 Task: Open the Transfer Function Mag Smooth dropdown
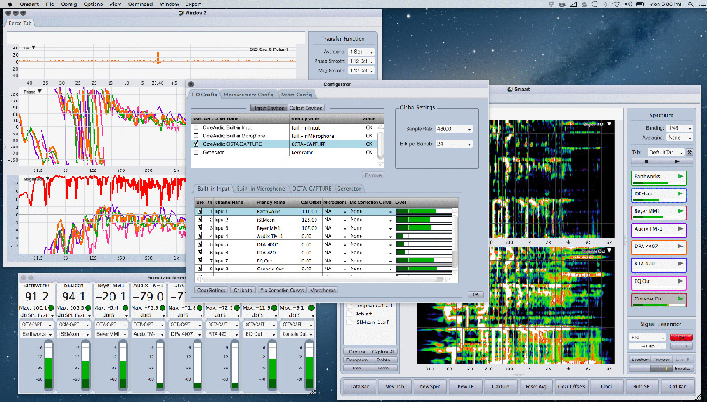(361, 71)
